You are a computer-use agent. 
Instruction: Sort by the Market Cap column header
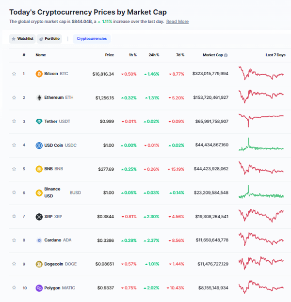(213, 55)
